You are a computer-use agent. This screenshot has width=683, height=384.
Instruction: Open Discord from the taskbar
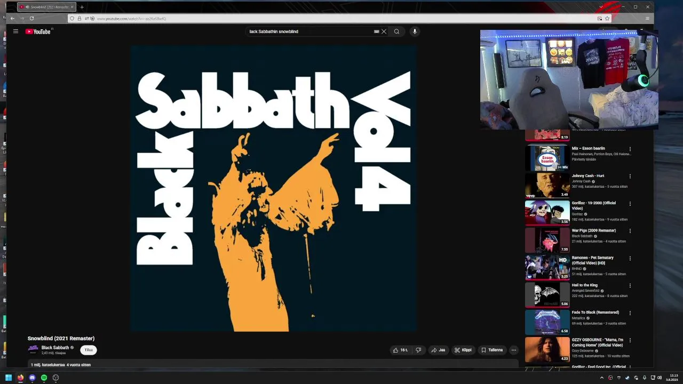(32, 378)
